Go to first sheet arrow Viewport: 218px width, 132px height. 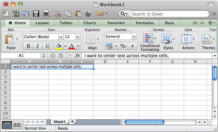27,122
